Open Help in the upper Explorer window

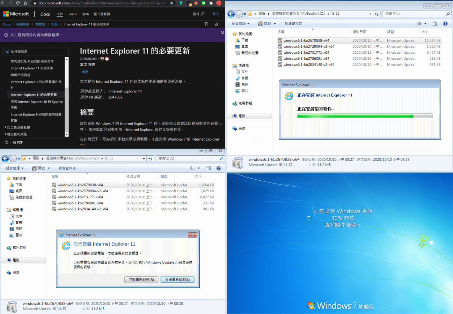point(445,24)
